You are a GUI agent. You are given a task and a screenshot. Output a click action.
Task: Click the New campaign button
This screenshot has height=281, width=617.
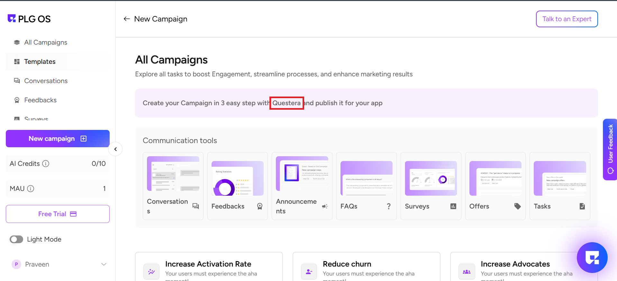(58, 139)
